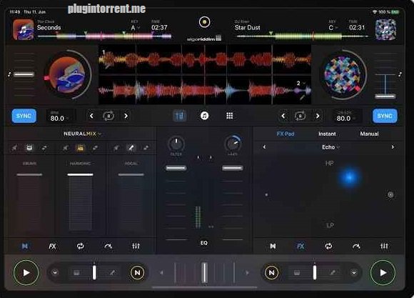Play deck 1

point(26,272)
